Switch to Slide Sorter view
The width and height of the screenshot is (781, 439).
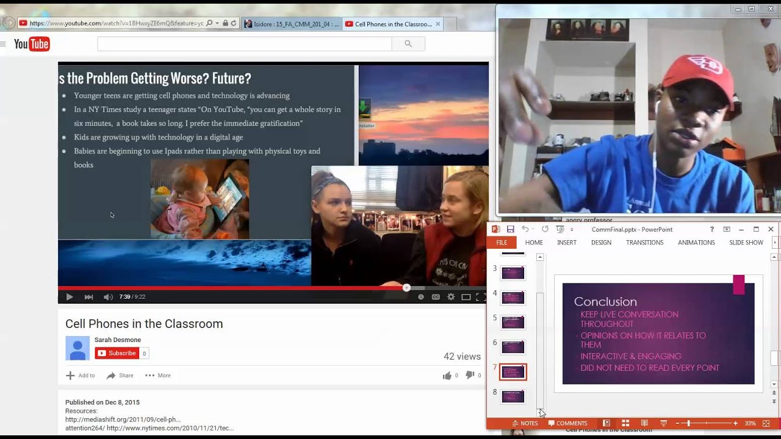625,423
